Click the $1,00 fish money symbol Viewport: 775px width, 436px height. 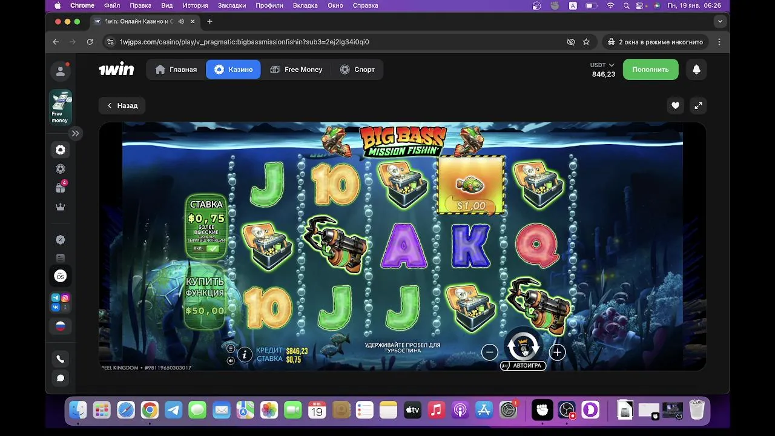pyautogui.click(x=471, y=185)
